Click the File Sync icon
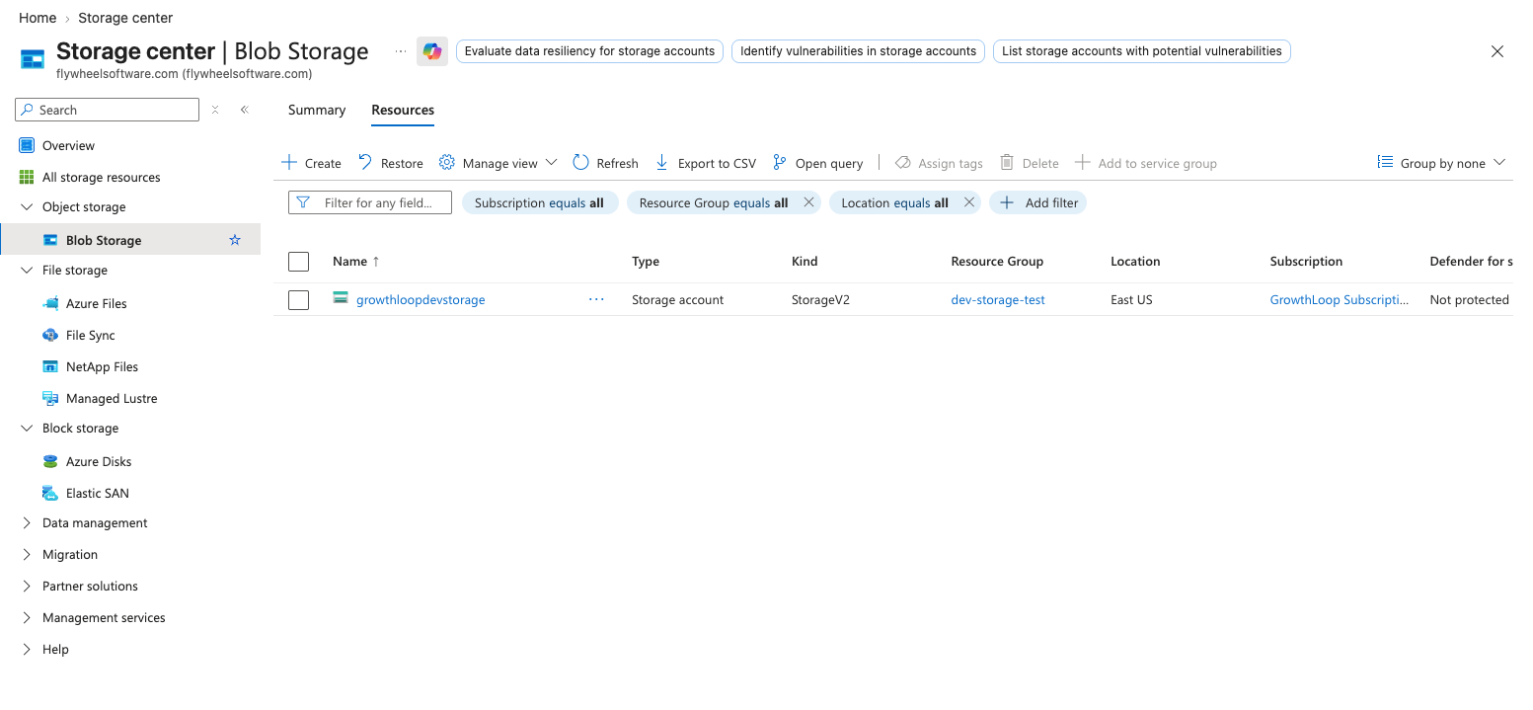The height and width of the screenshot is (710, 1533). coord(50,335)
